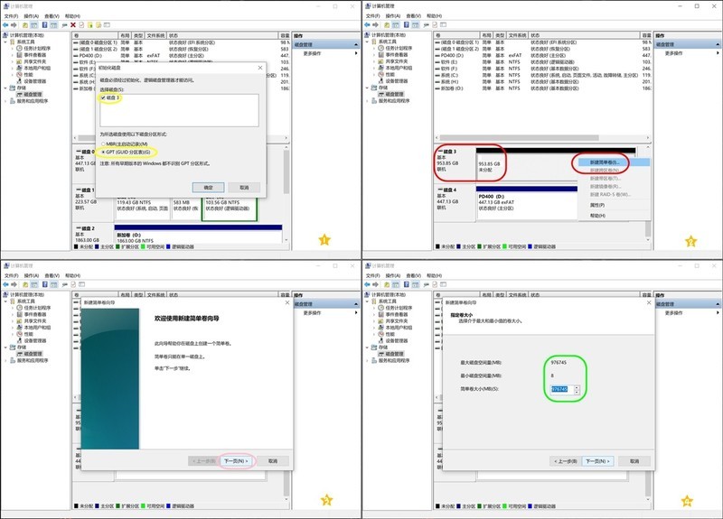
Task: Choose 新建简单卷(I)... from the context menu
Action: click(x=604, y=162)
